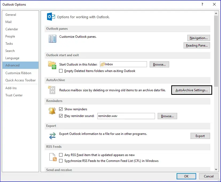Switch to the Mail options category

pos(9,22)
